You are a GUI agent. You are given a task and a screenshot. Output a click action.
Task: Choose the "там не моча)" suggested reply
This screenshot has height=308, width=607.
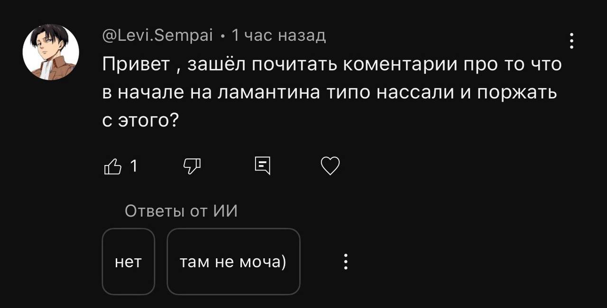point(233,262)
